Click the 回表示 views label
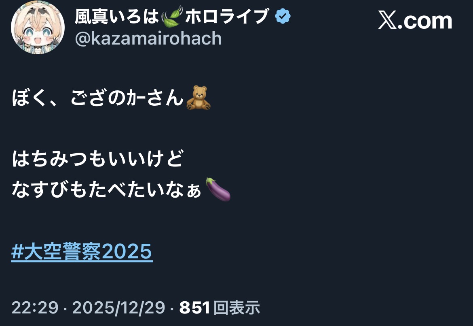473x326 pixels. click(237, 307)
